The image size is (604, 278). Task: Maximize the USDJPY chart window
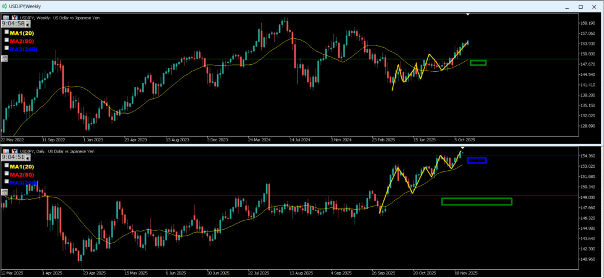(580, 6)
